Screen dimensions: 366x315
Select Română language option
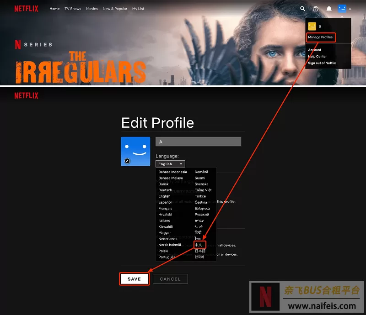tap(201, 172)
